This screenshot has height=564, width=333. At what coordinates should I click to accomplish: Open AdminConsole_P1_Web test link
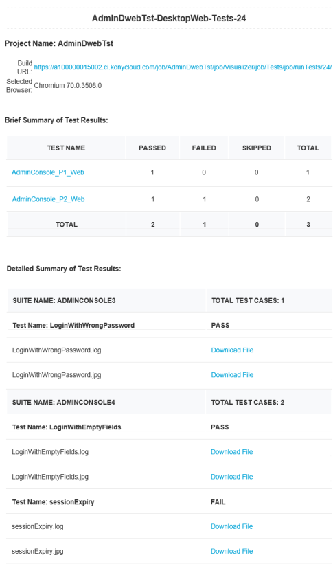click(48, 172)
